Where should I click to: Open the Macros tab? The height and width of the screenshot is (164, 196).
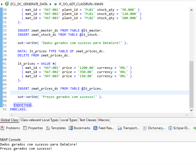(x=104, y=120)
